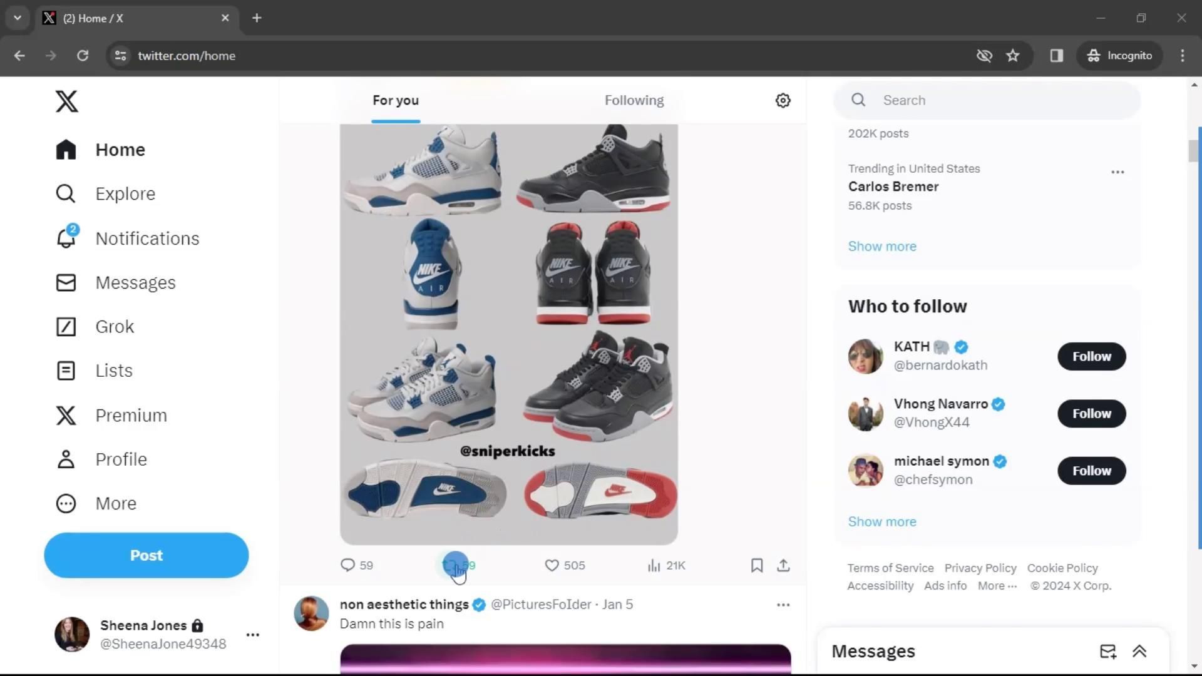Toggle repost on the sneaker post

click(x=449, y=566)
